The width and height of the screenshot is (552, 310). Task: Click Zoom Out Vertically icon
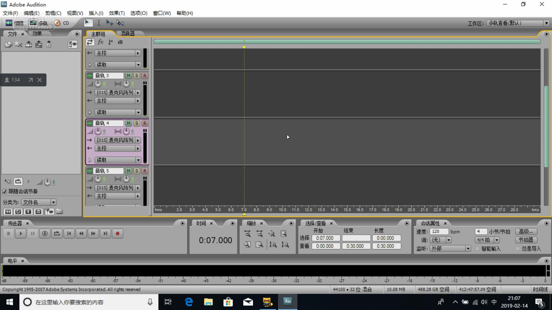[285, 245]
